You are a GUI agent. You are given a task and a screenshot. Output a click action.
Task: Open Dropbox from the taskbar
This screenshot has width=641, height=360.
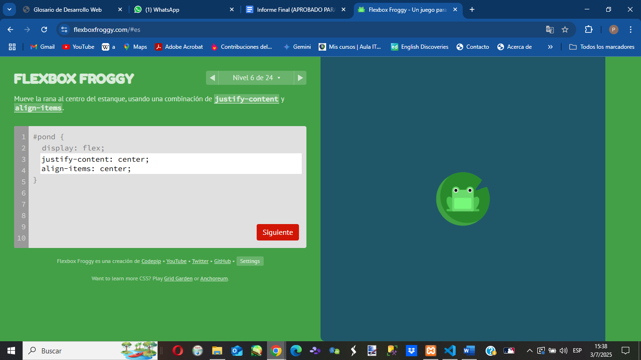(412, 351)
